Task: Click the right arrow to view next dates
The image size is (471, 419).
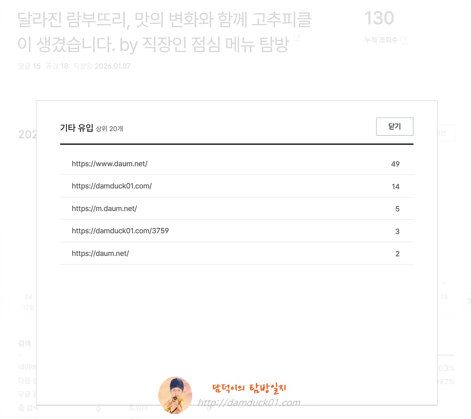Action: coord(468,301)
